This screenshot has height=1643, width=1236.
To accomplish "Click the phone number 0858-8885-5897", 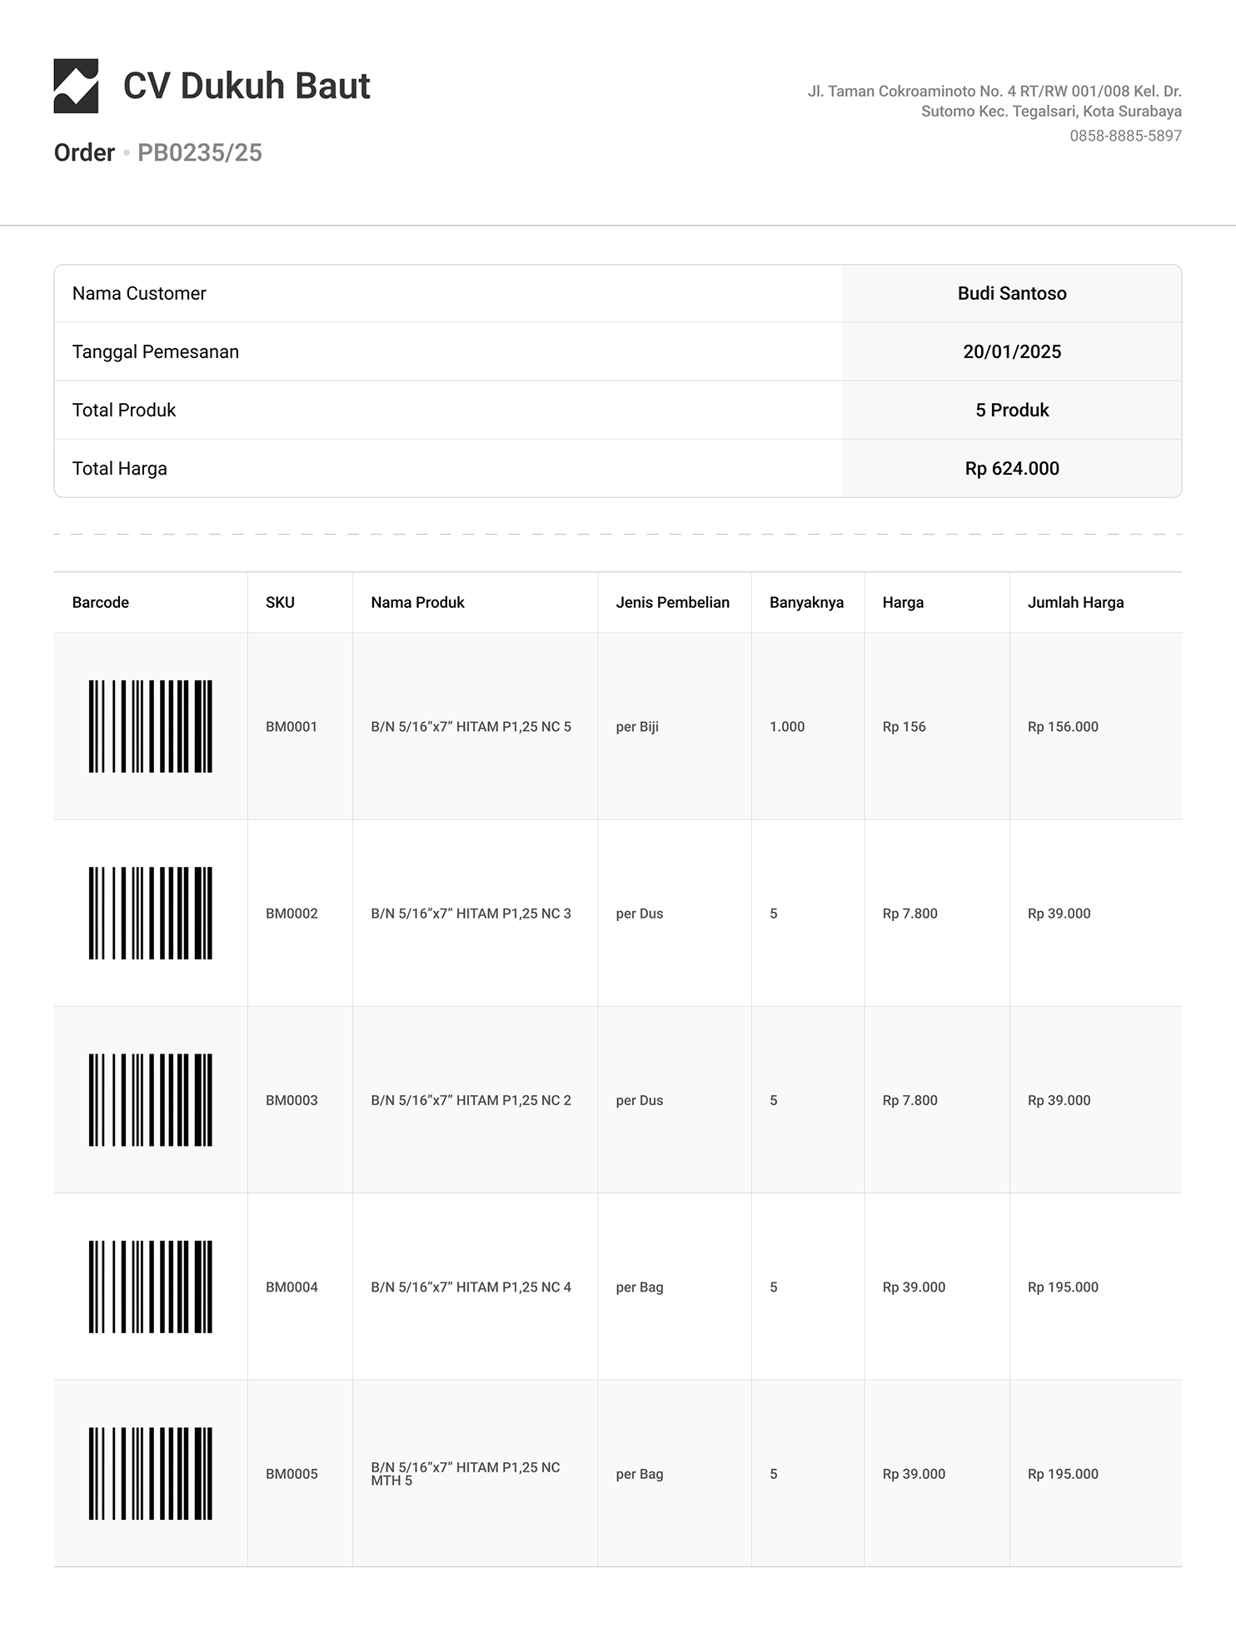I will pyautogui.click(x=1125, y=136).
